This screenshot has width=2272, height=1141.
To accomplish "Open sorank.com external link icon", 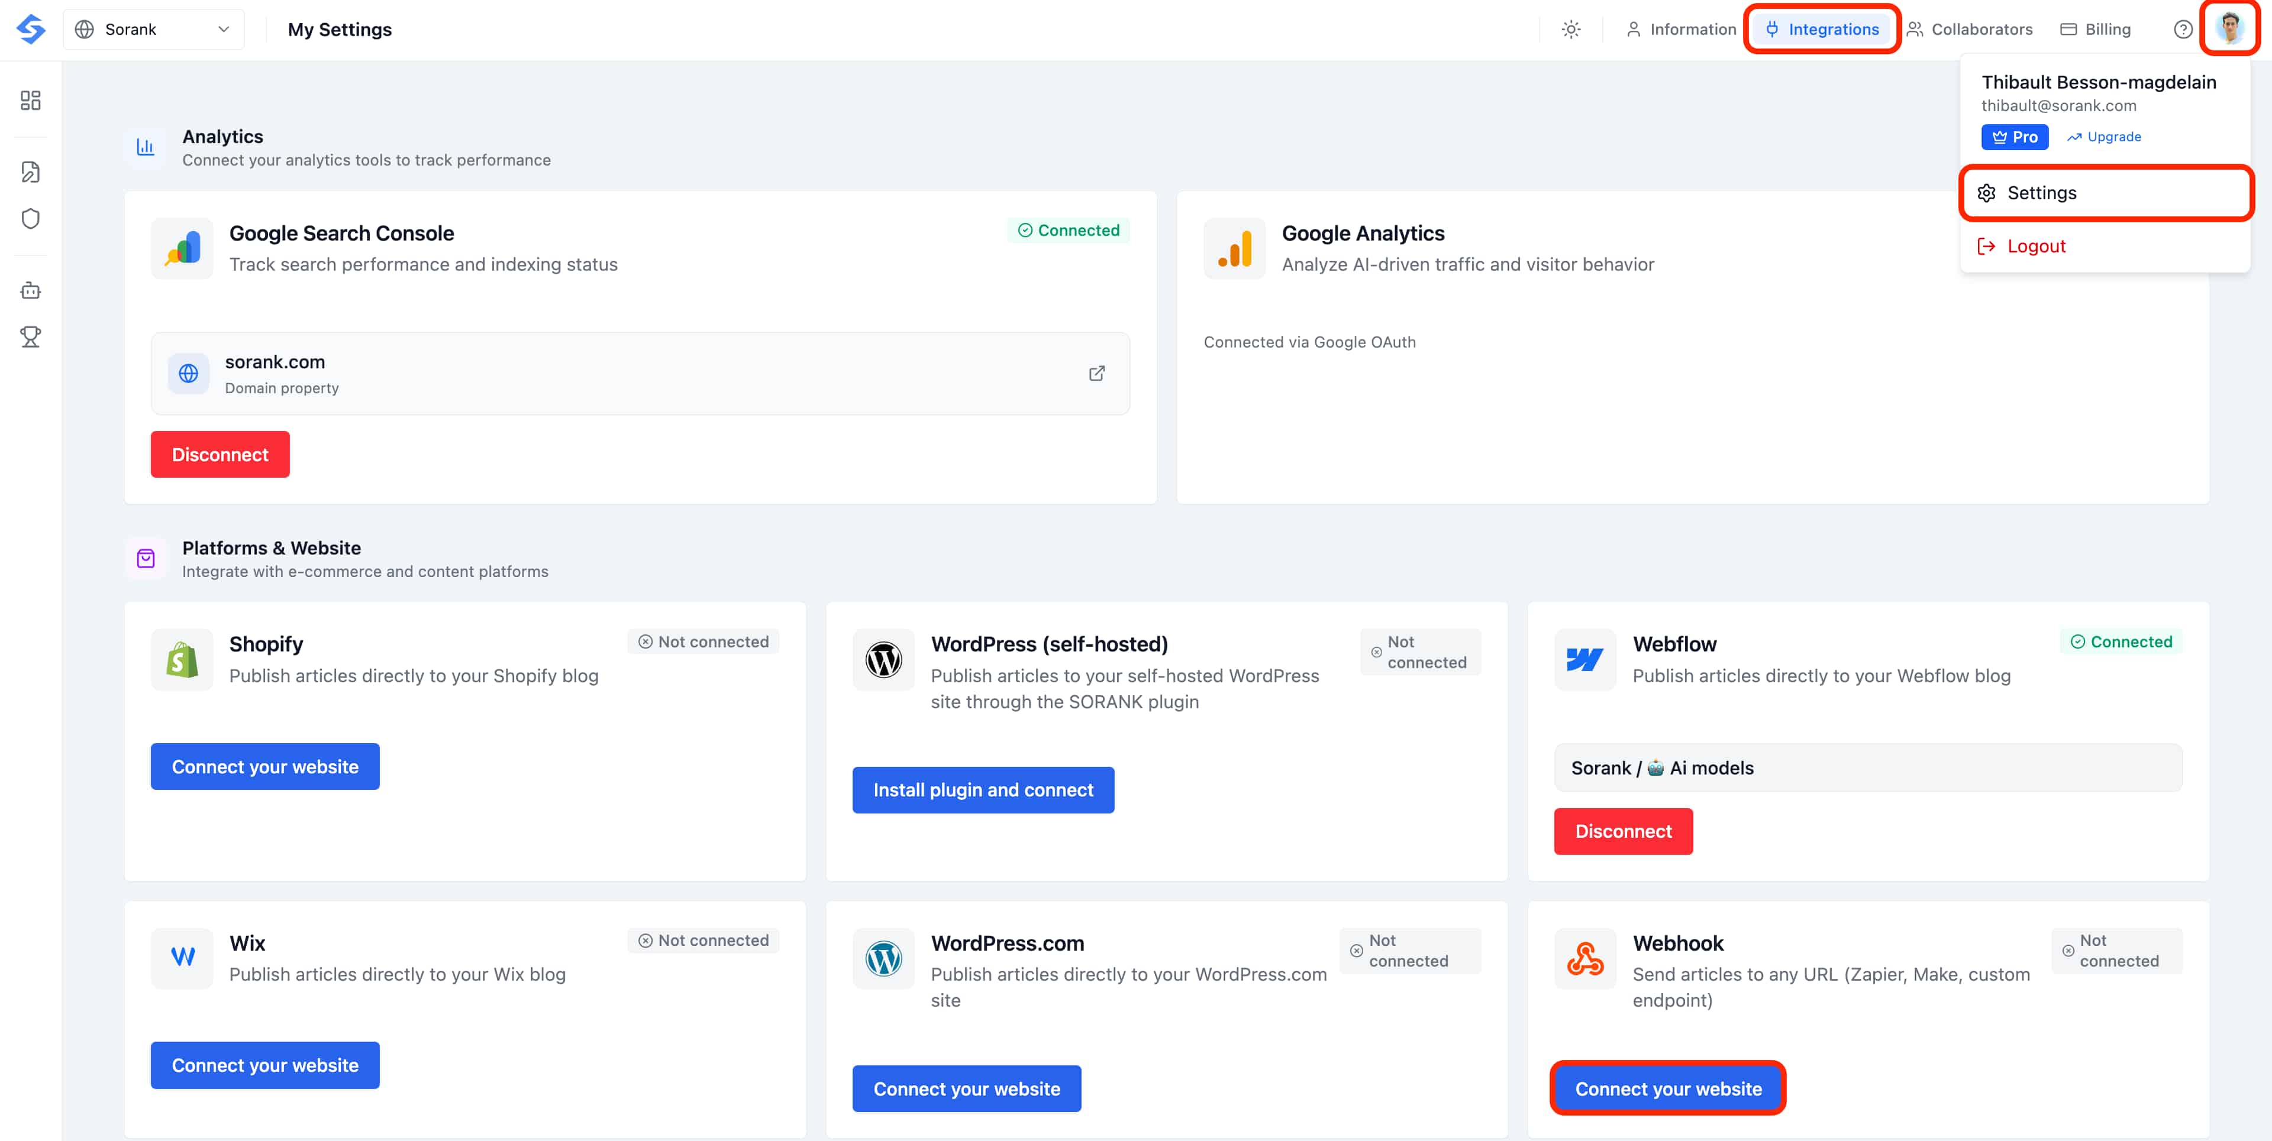I will pos(1096,374).
